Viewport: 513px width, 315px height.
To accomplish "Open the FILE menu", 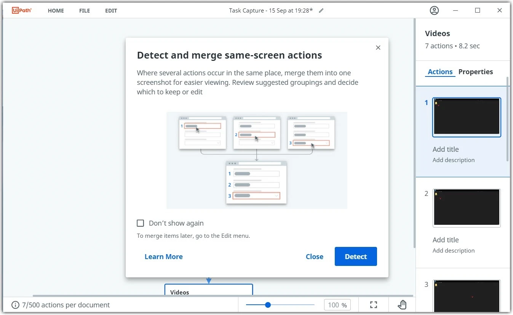I will [85, 11].
